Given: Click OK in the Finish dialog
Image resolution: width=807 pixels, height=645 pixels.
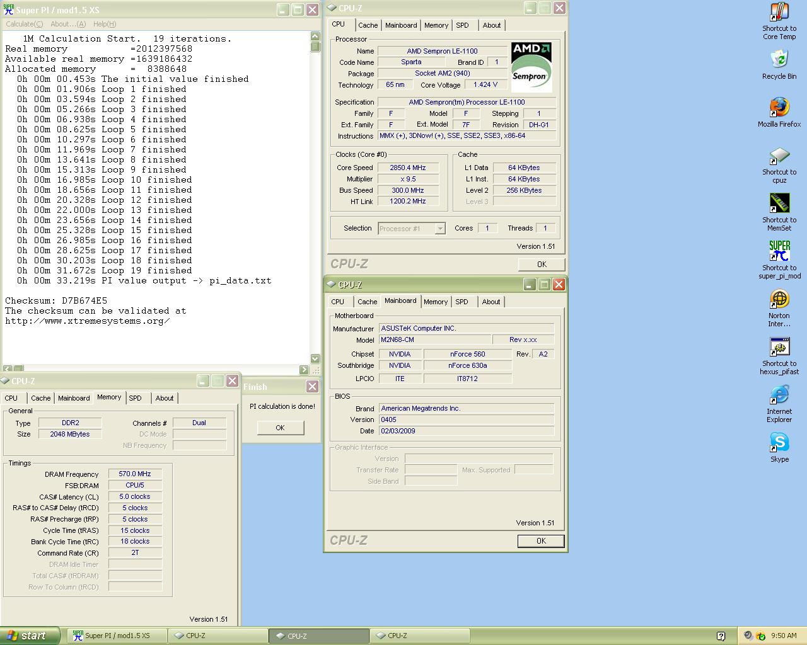Looking at the screenshot, I should tap(280, 428).
